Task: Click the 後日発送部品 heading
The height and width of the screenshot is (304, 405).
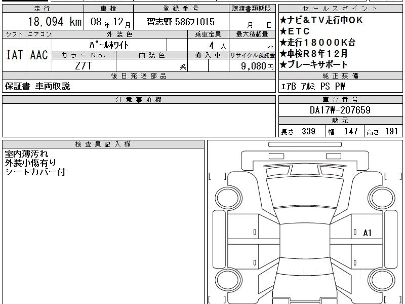Action: click(139, 76)
